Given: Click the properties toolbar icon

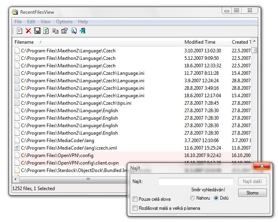Looking at the screenshot, I should (x=64, y=31).
